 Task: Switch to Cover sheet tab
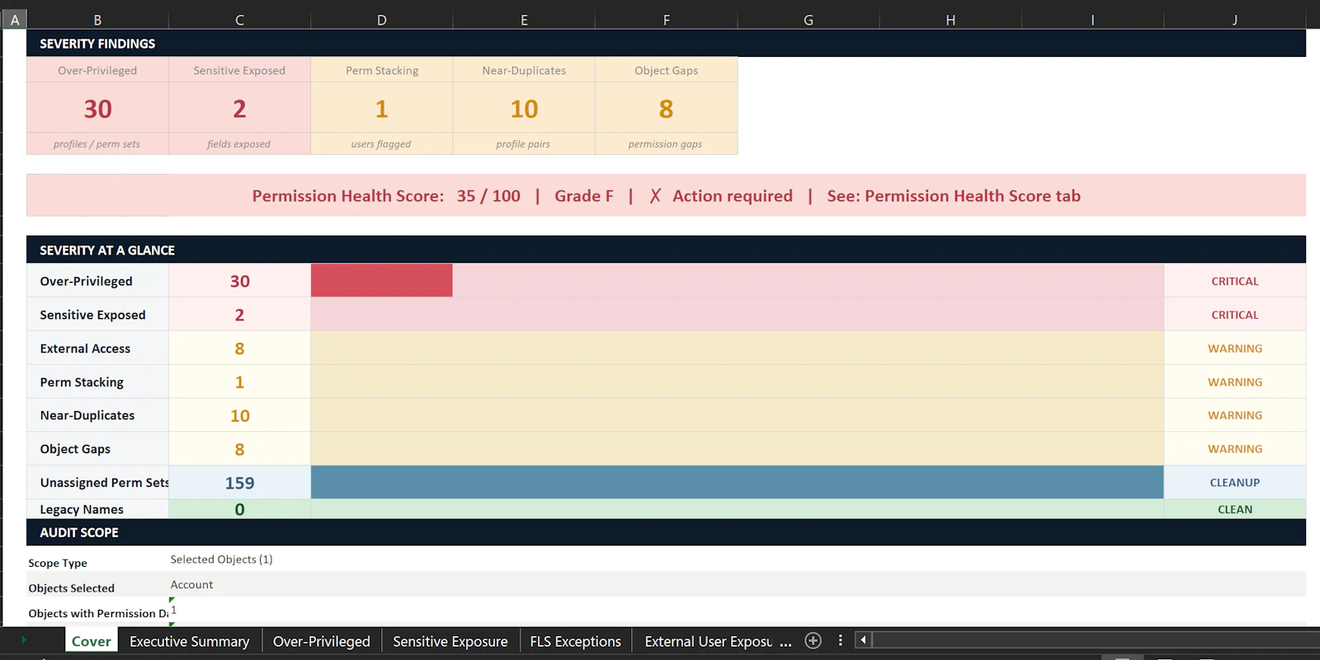pos(91,641)
